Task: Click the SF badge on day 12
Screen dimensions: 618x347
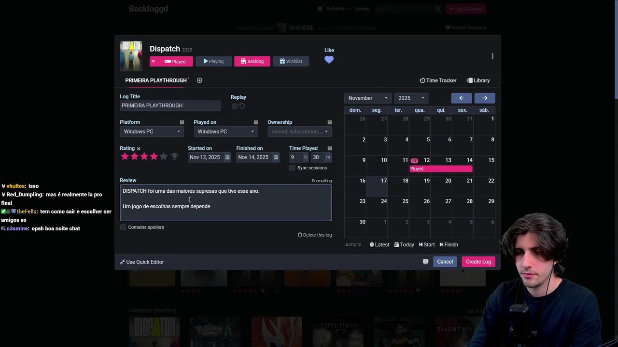Action: click(414, 160)
